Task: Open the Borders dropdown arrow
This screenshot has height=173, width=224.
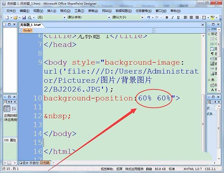Action: (208, 18)
